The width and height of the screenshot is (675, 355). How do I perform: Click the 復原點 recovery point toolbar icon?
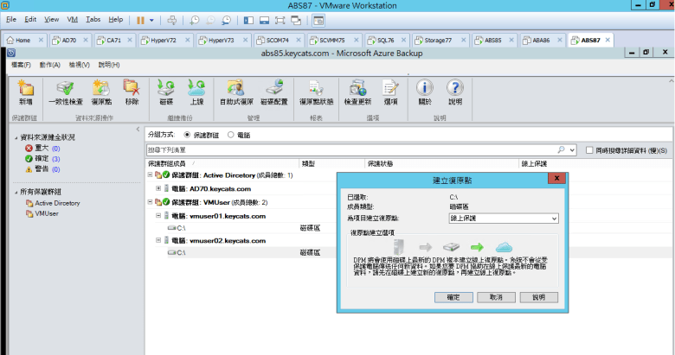[101, 89]
